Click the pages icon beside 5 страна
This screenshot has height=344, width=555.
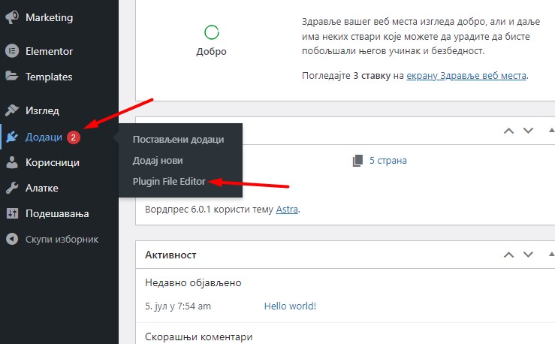(357, 161)
